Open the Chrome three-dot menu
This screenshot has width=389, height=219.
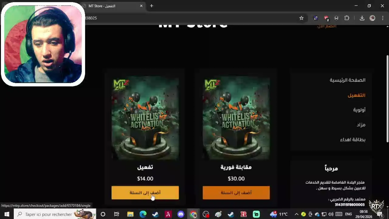click(x=383, y=18)
